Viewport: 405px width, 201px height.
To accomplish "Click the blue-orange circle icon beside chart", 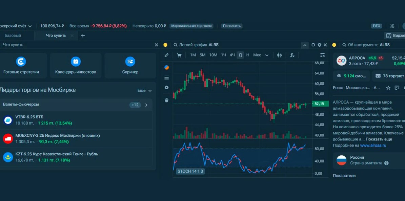I will point(167,68).
